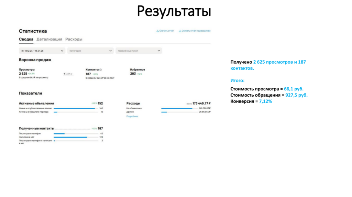Click the 7,12% conversion funnel link
This screenshot has height=197, width=352.
pyautogui.click(x=68, y=74)
